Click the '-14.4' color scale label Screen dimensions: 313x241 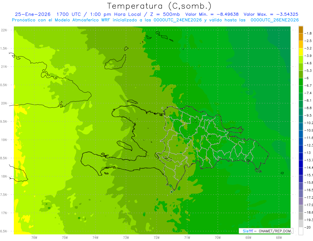pos(309,168)
